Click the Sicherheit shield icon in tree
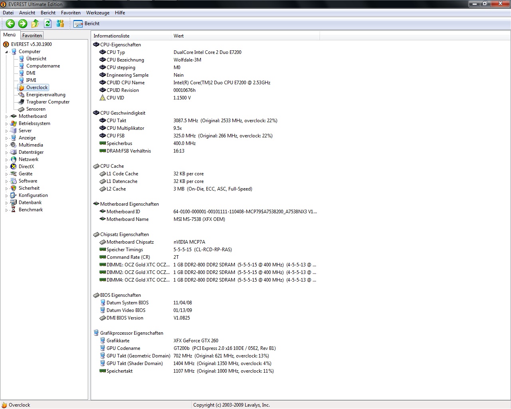The image size is (511, 409). (14, 188)
